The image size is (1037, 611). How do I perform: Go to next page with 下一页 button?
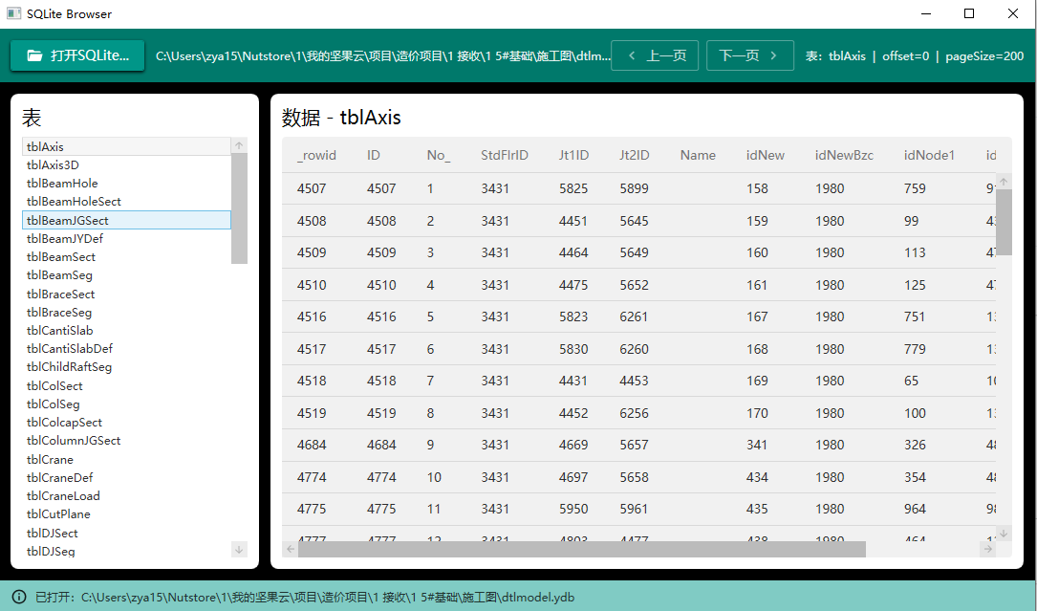tap(750, 55)
